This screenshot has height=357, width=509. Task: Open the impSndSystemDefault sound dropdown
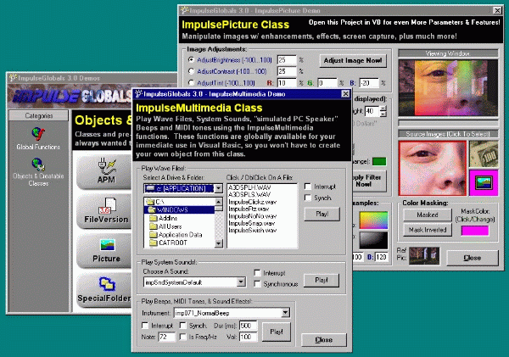241,282
